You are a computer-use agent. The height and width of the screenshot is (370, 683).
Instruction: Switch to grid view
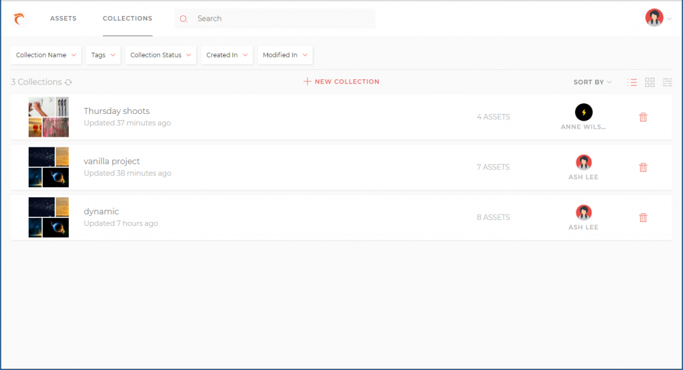click(x=650, y=82)
